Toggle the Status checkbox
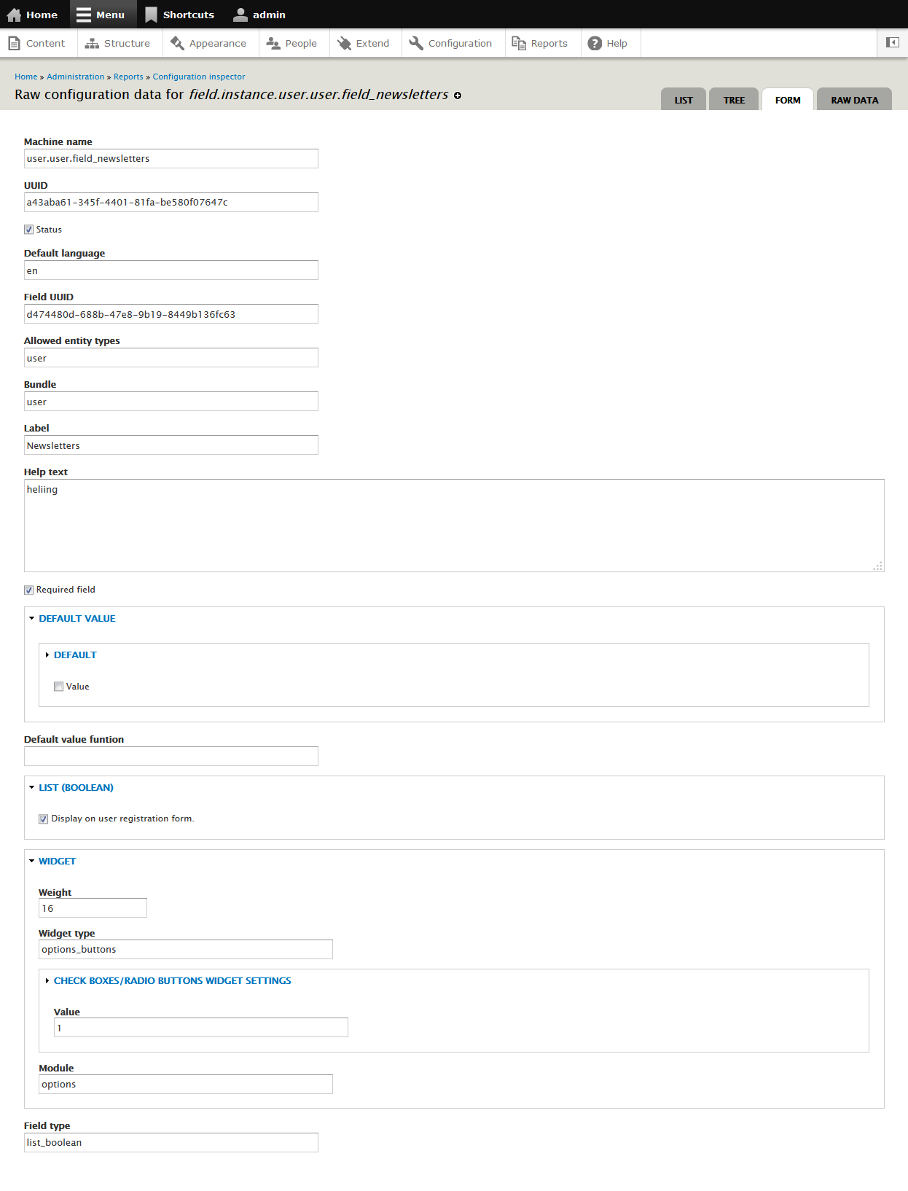Viewport: 908px width, 1191px height. [28, 230]
